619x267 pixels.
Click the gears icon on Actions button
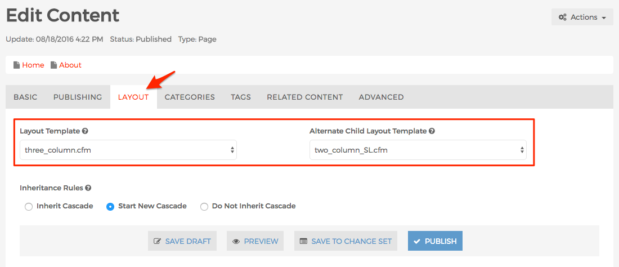(563, 17)
